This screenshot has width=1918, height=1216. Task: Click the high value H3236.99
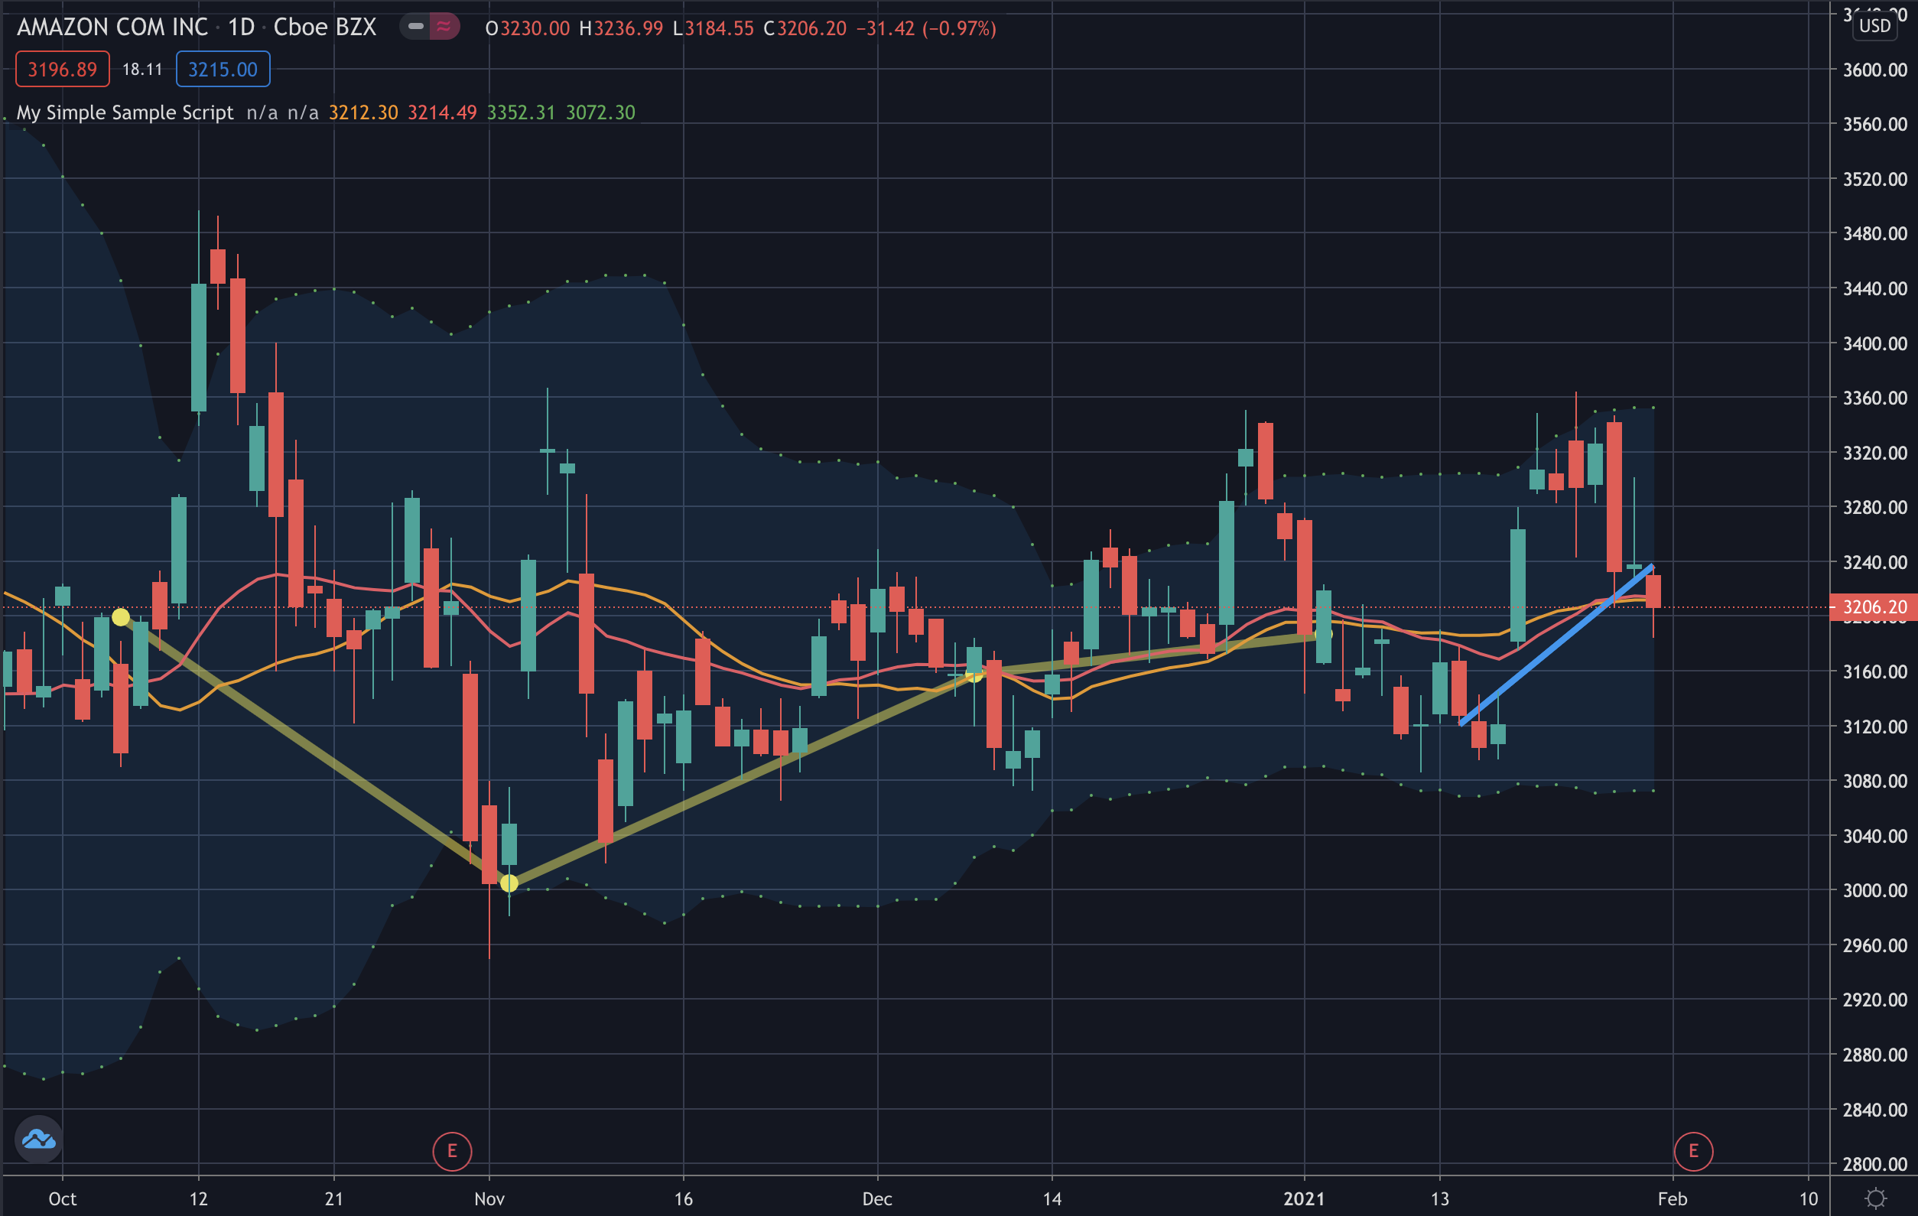pos(620,28)
